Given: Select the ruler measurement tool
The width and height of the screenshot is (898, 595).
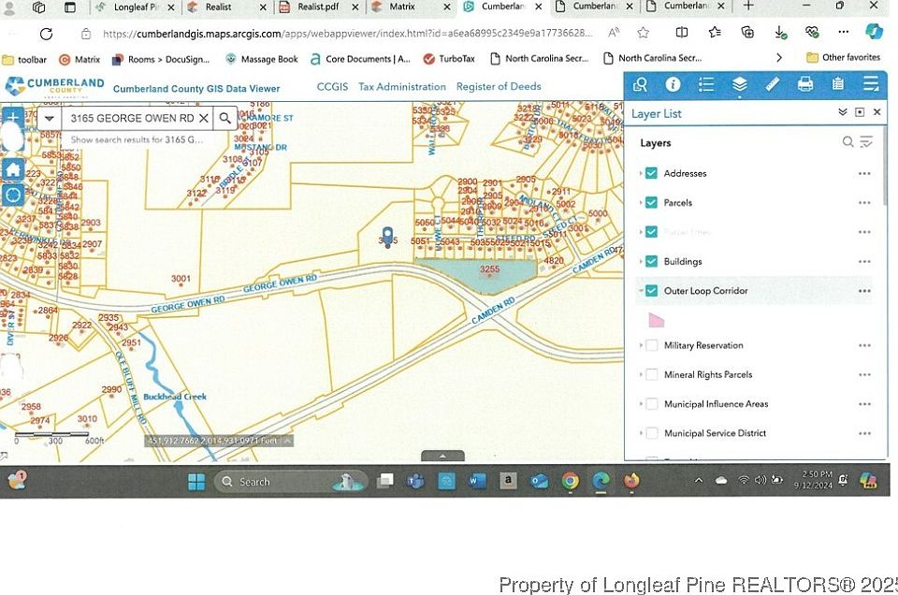Looking at the screenshot, I should click(x=772, y=84).
